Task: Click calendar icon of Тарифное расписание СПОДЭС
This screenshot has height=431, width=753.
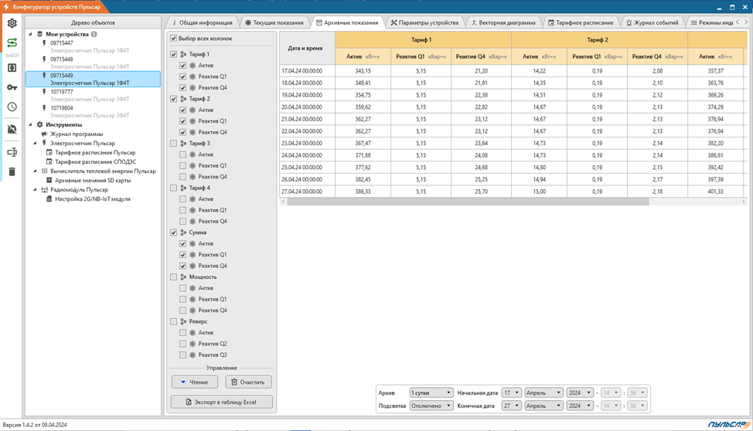Action: coord(49,161)
